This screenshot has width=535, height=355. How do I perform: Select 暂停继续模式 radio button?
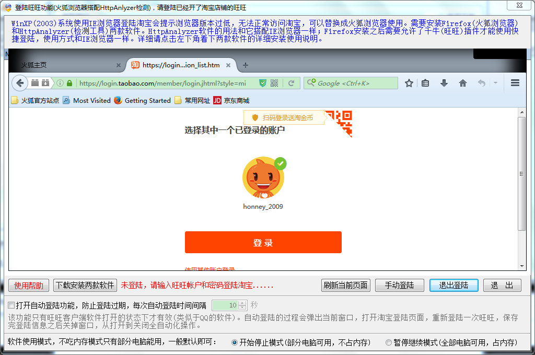pos(388,342)
